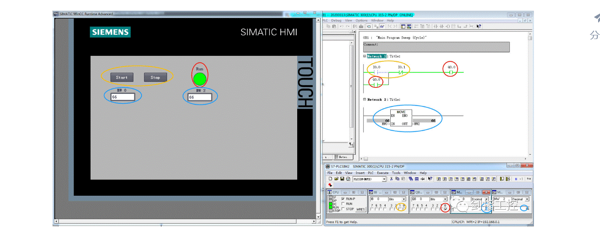
Task: Click Cut scissors icon in PLCSIM toolbar
Action: pos(391,179)
